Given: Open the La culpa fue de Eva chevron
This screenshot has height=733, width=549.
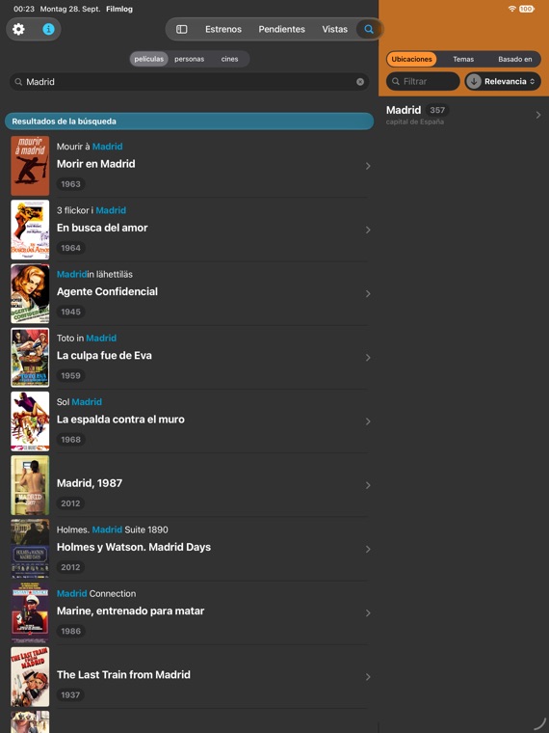Looking at the screenshot, I should click(x=368, y=358).
